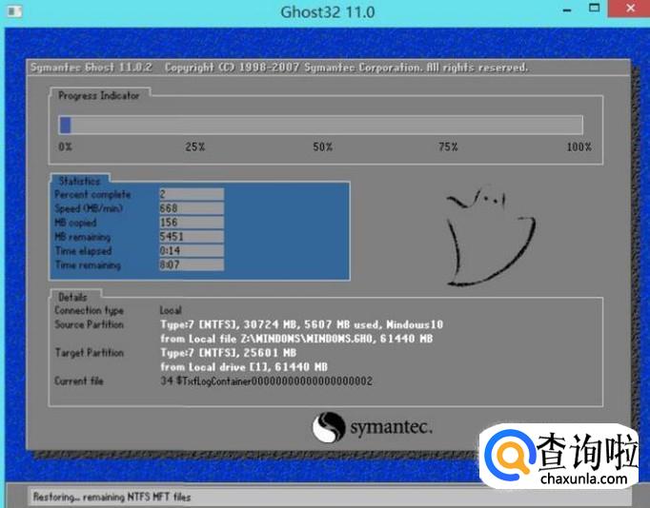The image size is (650, 508).
Task: Click the Symantec ghost mascot drawing
Action: [491, 236]
